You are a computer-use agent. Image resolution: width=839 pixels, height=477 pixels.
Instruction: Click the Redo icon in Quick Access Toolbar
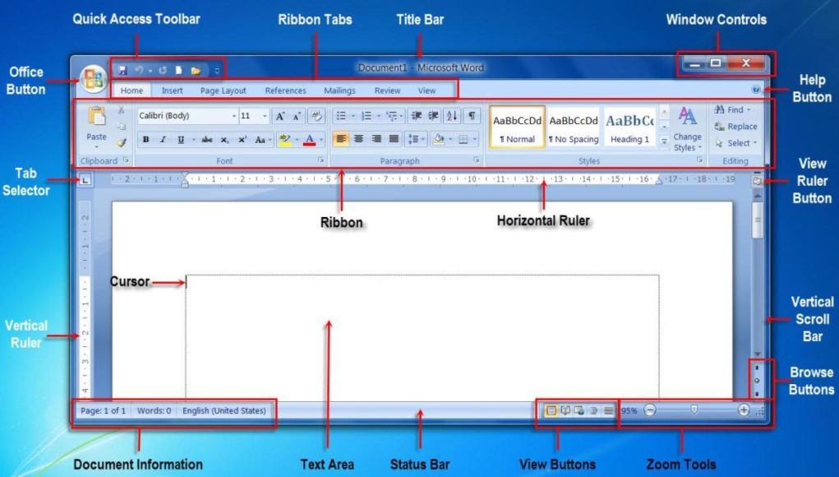click(x=163, y=70)
